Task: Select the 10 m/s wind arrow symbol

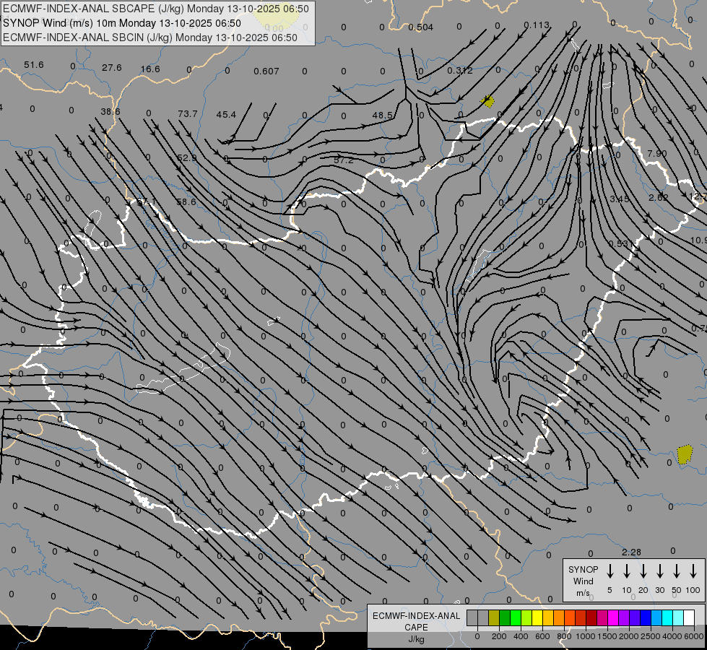Action: click(626, 571)
